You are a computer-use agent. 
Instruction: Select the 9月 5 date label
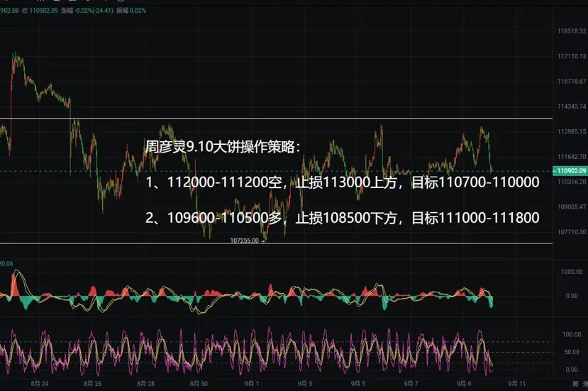click(358, 383)
